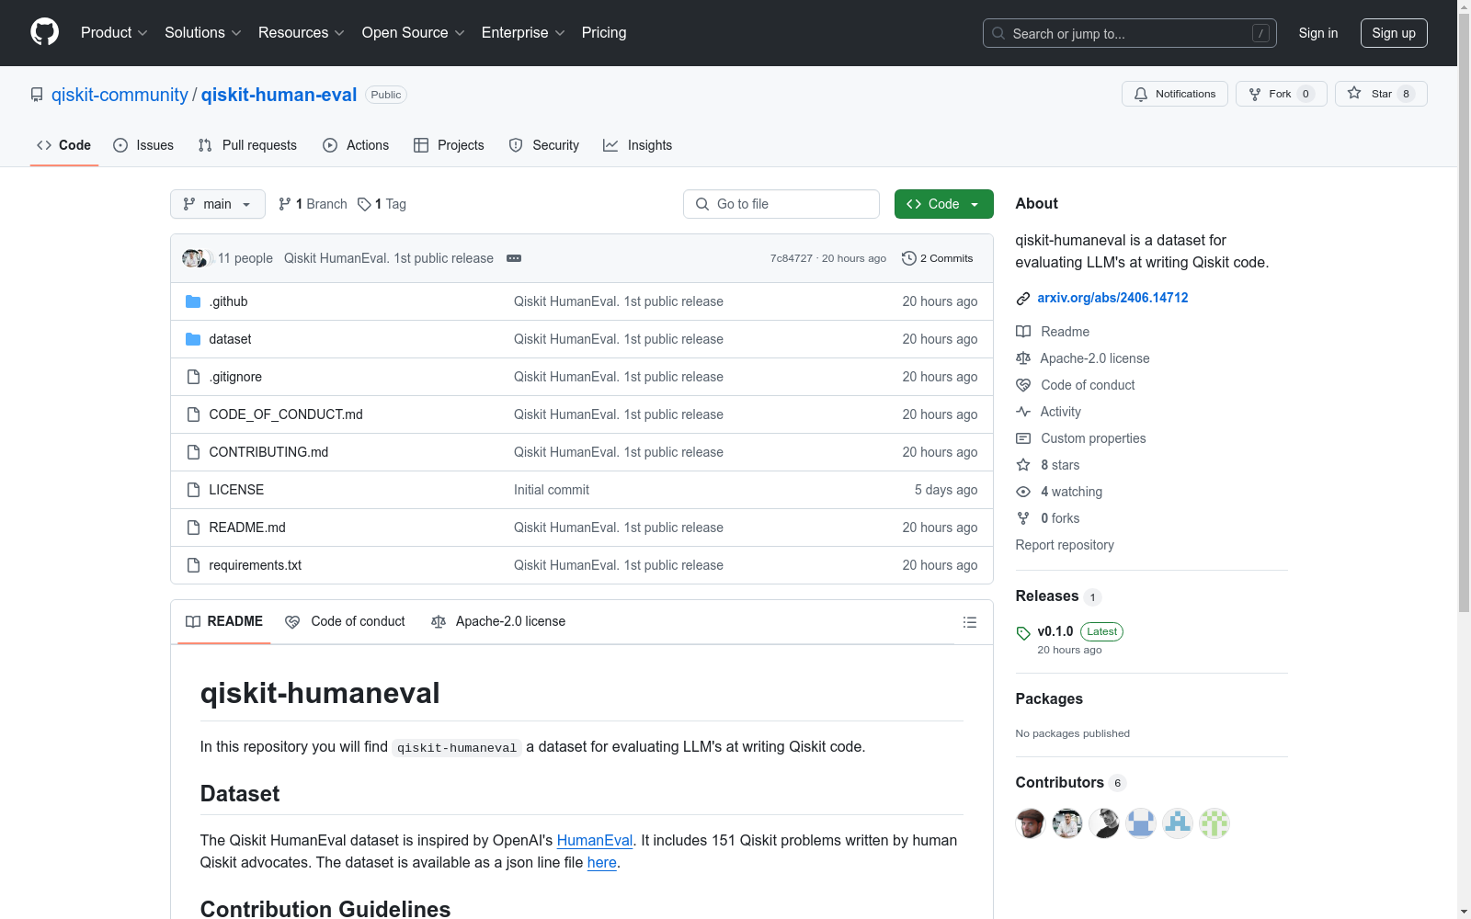Click the 11 people authors link

point(245,258)
